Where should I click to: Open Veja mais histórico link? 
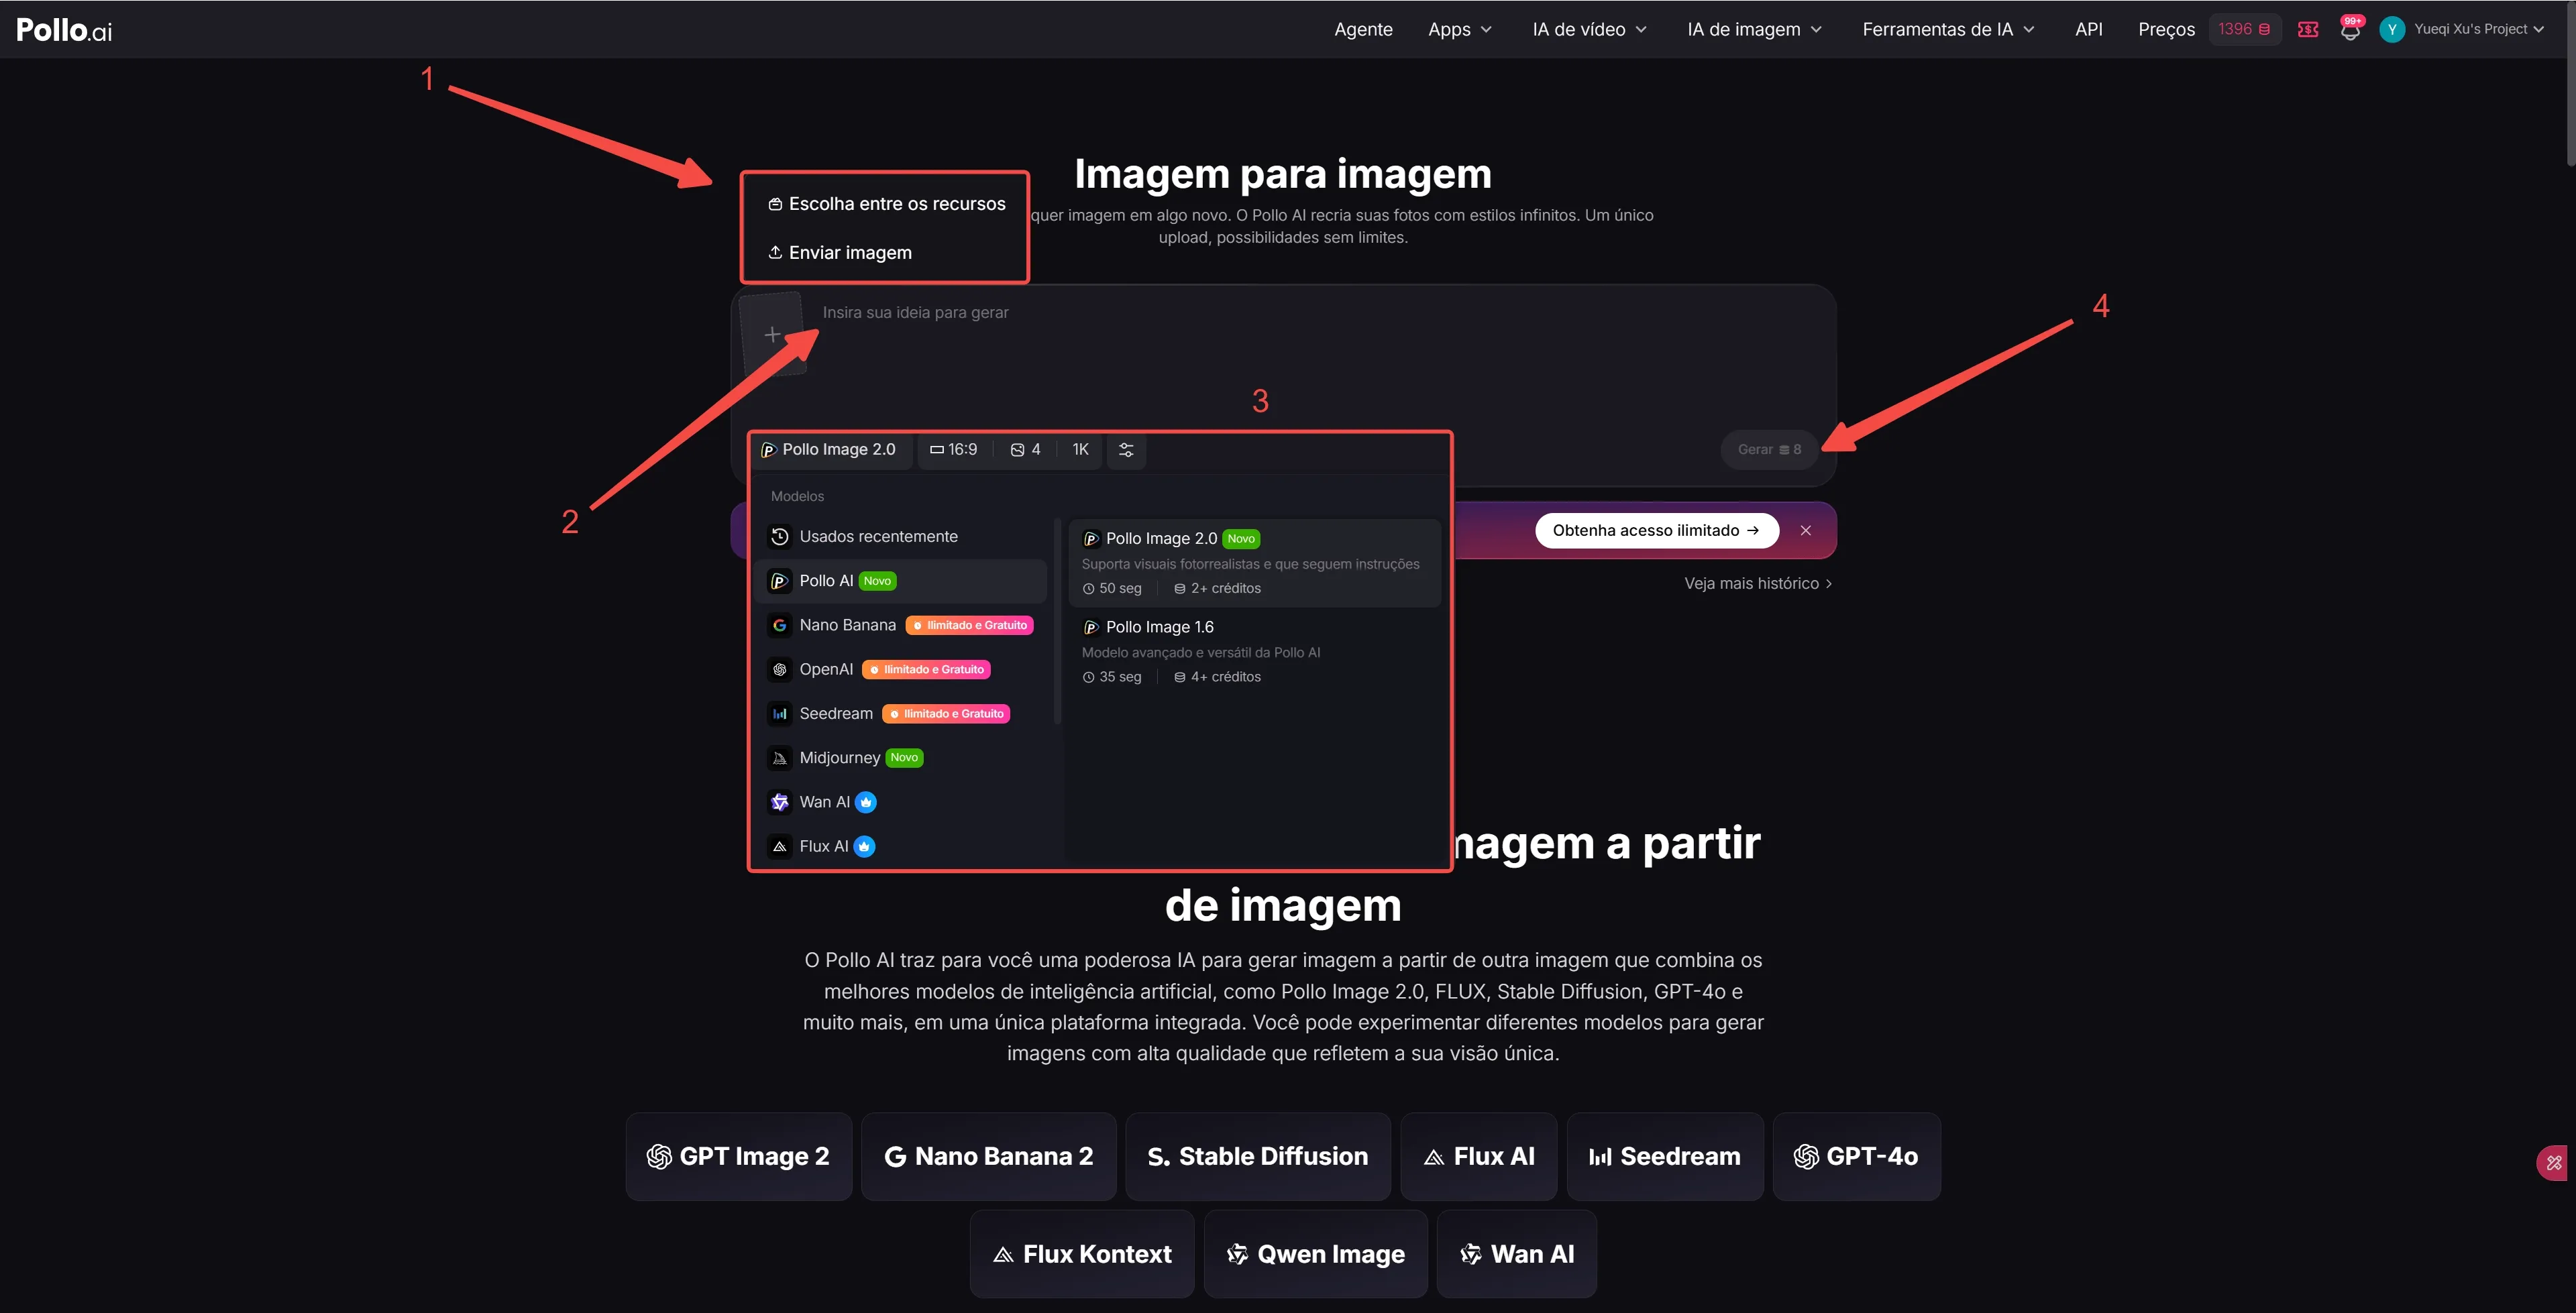(1758, 584)
